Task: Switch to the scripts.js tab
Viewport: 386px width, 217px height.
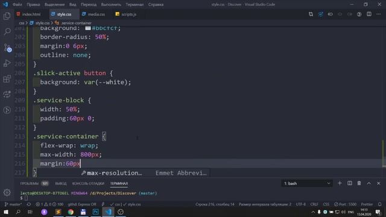Action: [x=128, y=14]
